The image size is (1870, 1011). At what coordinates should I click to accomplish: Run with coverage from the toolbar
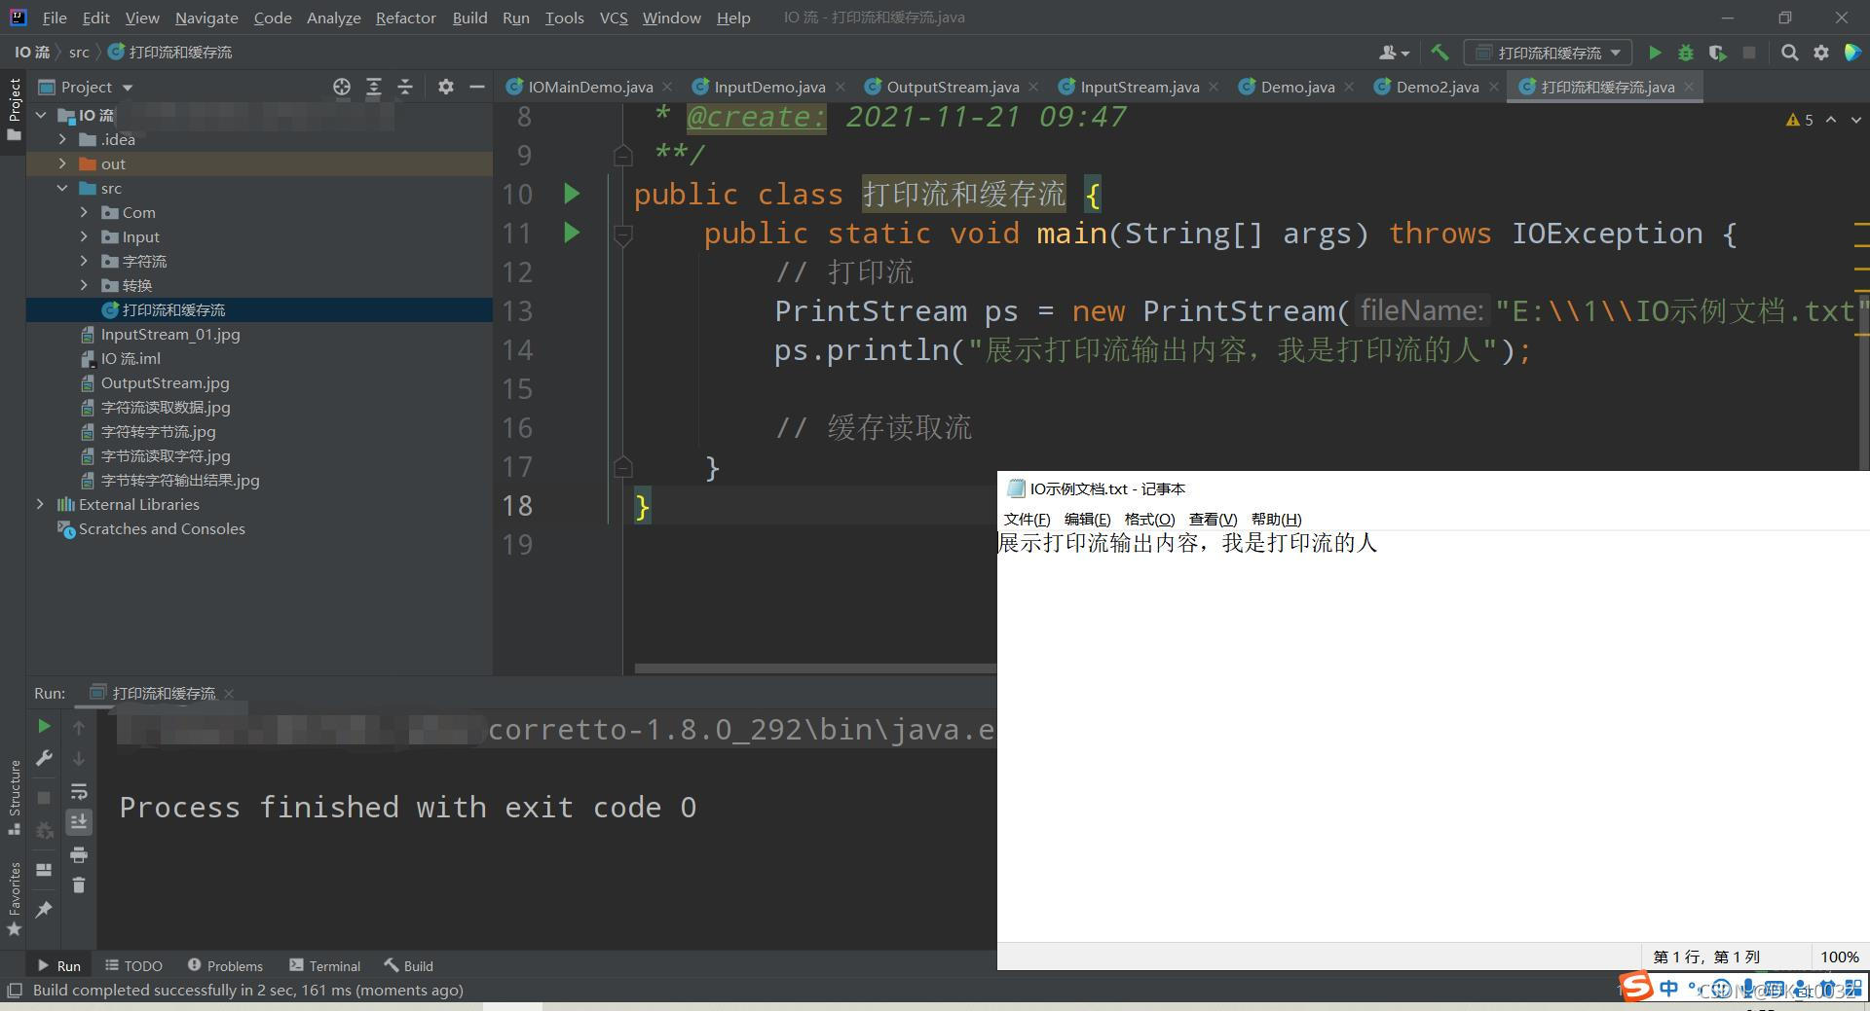1718,53
